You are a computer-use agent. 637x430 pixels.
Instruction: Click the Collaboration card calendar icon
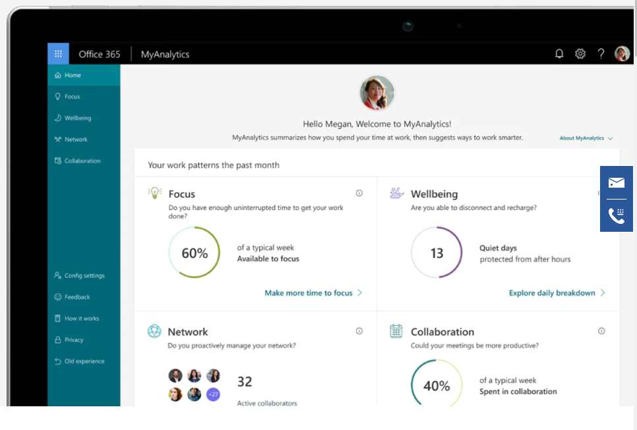(396, 331)
